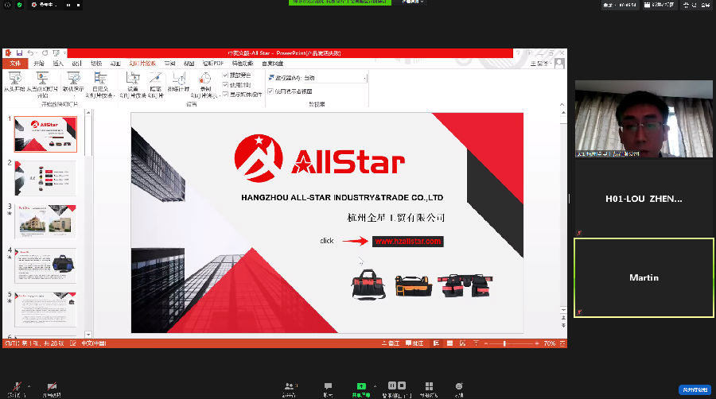The image size is (716, 399).
Task: Select slide 2 thumbnail
Action: click(x=45, y=178)
